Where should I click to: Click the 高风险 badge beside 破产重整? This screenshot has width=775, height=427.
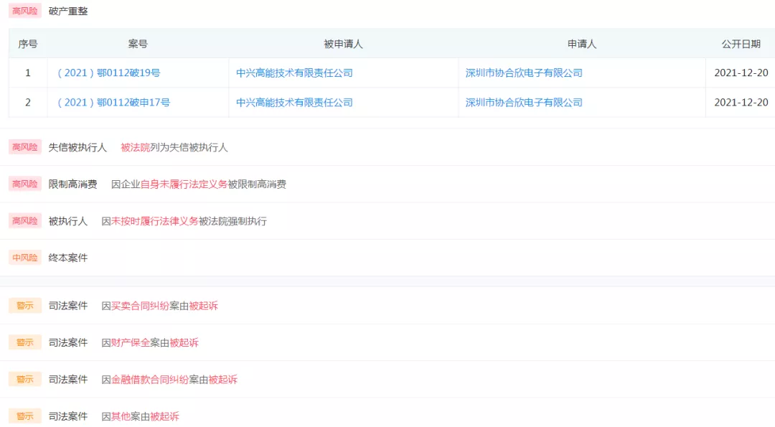click(25, 11)
